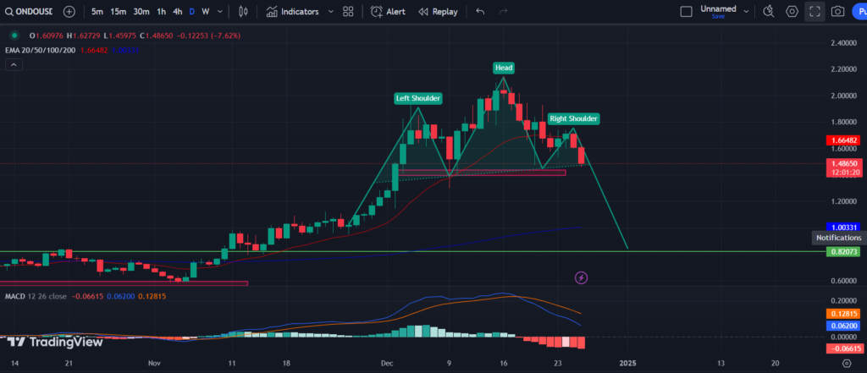867x373 pixels.
Task: Click the purple lightning event marker
Action: tap(581, 277)
